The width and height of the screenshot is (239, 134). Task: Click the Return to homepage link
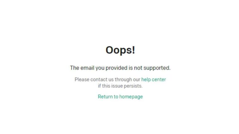click(120, 97)
